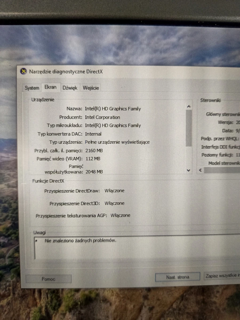Click the Producent value Intel Corporation
The height and width of the screenshot is (320, 240).
pyautogui.click(x=102, y=117)
